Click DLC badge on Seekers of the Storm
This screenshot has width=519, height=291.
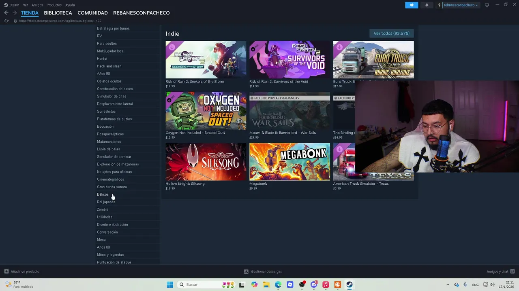tap(172, 47)
